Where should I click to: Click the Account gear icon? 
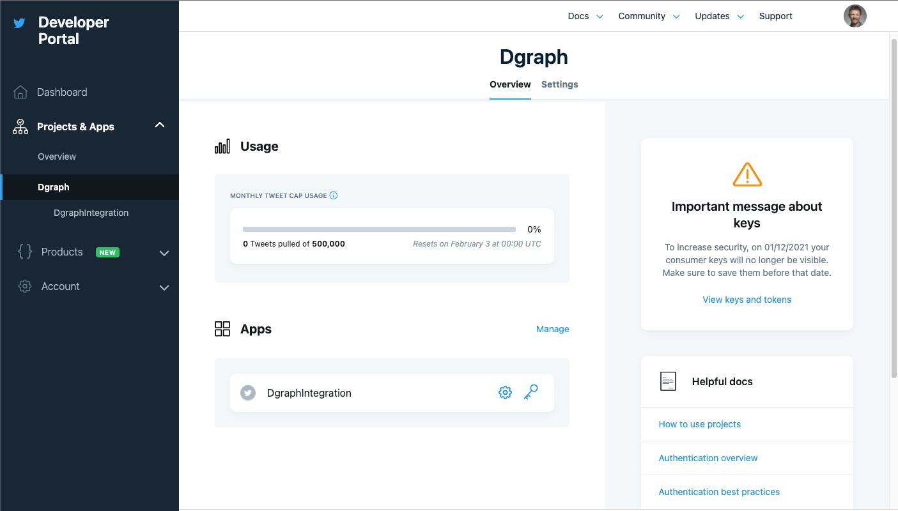[x=25, y=286]
